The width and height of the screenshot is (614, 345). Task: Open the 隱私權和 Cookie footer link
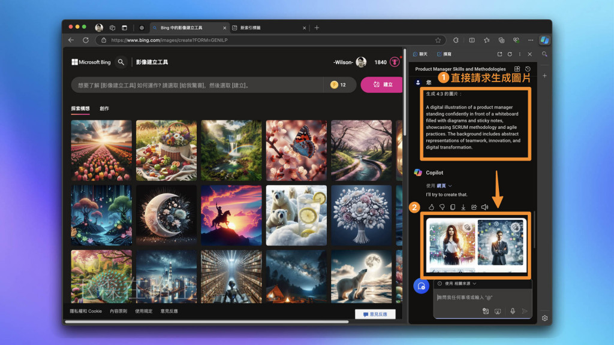point(86,311)
